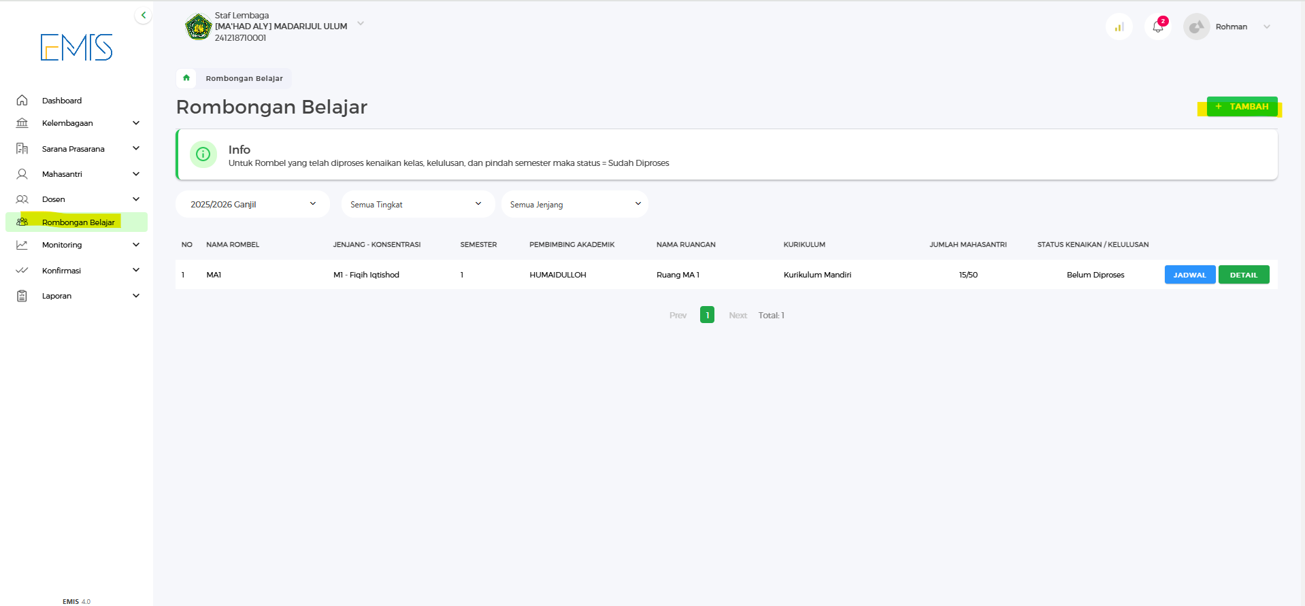This screenshot has height=606, width=1305.
Task: Click the home breadcrumb icon
Action: pyautogui.click(x=186, y=78)
